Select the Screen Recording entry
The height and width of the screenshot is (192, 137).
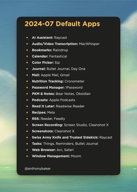(70, 125)
